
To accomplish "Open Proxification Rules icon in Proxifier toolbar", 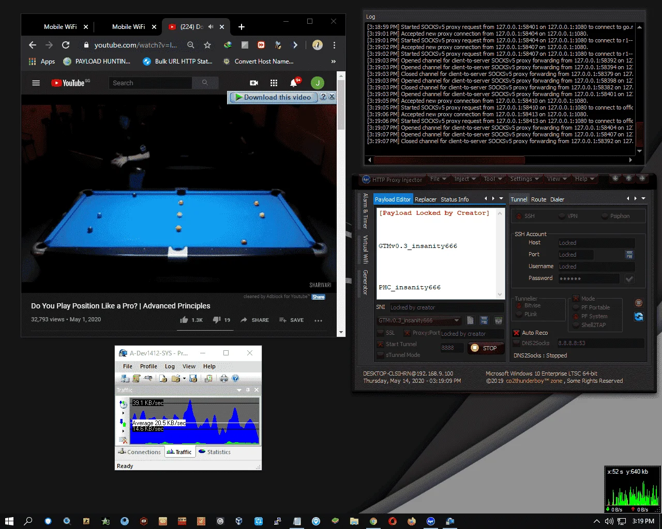I will [137, 378].
